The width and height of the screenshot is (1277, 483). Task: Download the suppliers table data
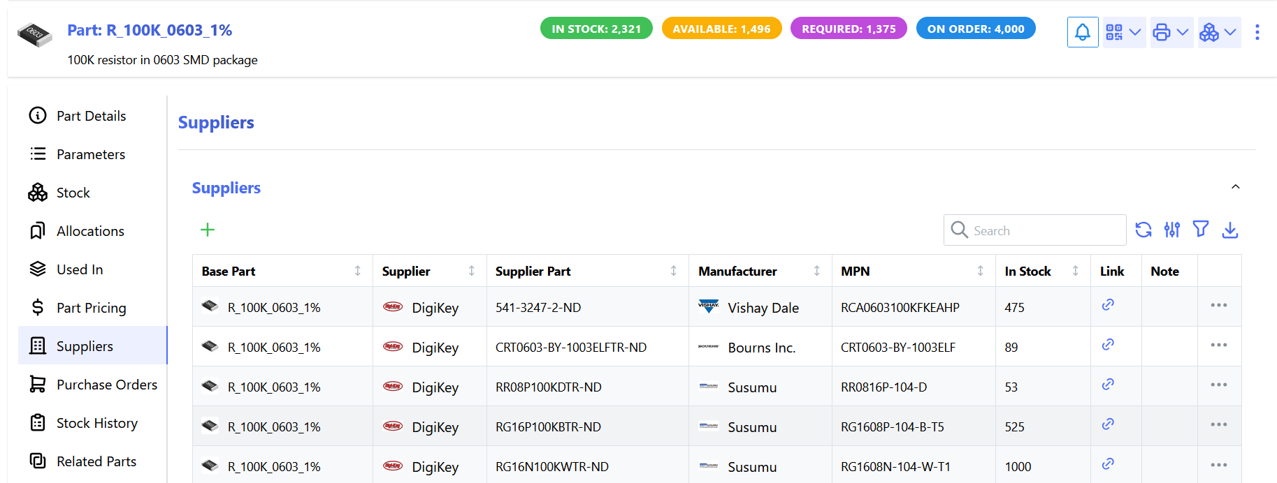point(1229,230)
